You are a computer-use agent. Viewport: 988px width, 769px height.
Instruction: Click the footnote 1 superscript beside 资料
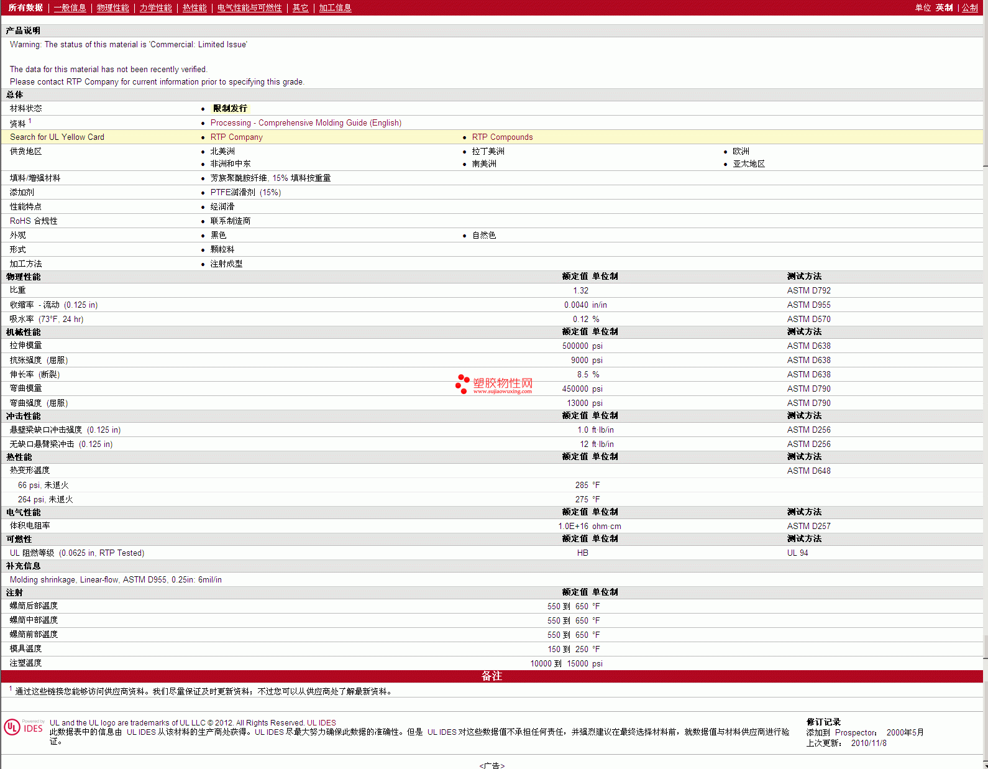click(30, 121)
